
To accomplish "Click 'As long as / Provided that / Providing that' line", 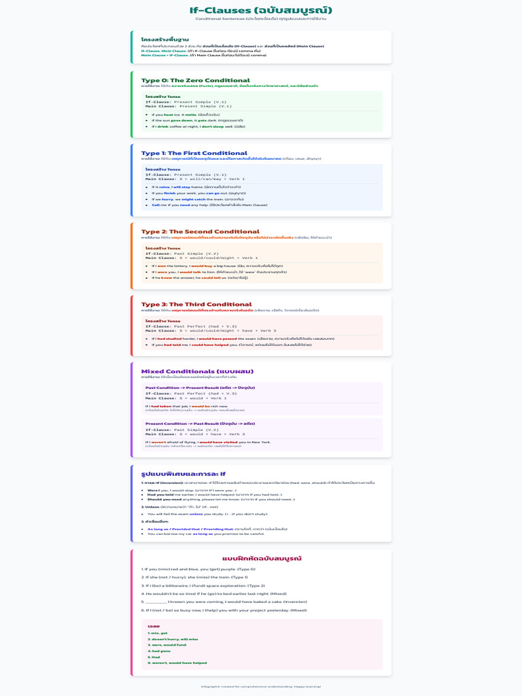I will (x=217, y=529).
